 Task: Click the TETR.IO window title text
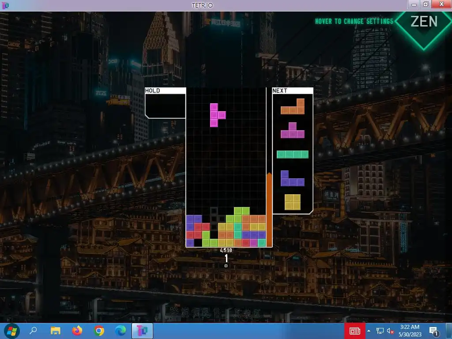click(x=202, y=5)
